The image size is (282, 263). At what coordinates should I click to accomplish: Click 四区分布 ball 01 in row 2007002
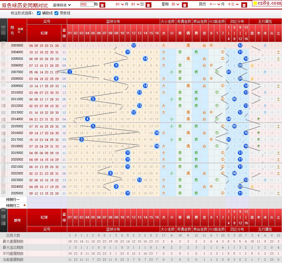point(229,72)
